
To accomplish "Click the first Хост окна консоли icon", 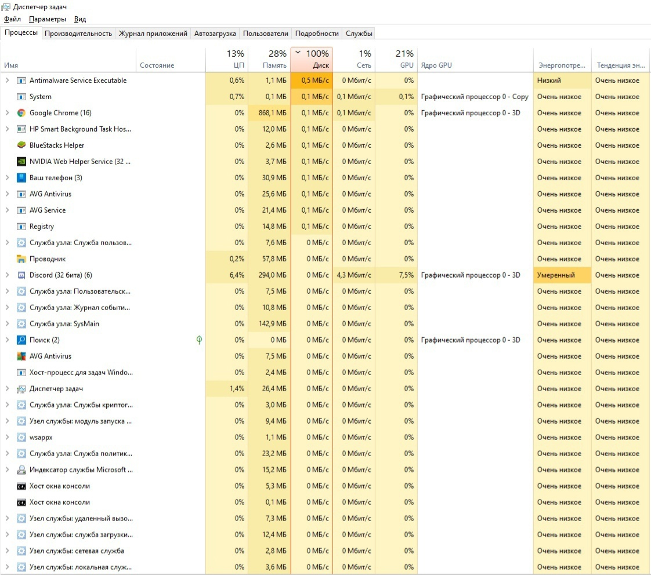I will (x=21, y=486).
